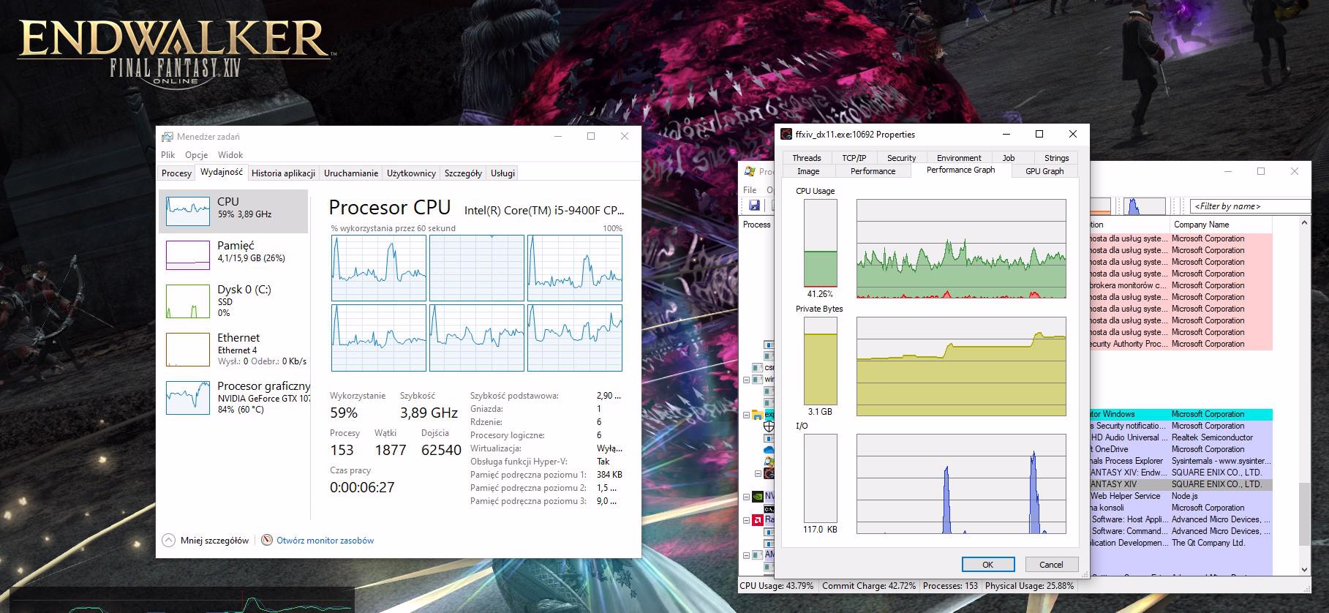This screenshot has width=1329, height=613.
Task: Open Otwórz monitor zasobów link
Action: [325, 541]
